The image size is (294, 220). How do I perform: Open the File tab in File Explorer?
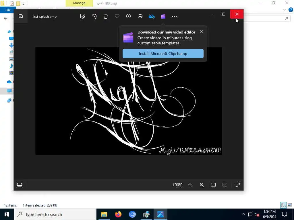point(8,10)
